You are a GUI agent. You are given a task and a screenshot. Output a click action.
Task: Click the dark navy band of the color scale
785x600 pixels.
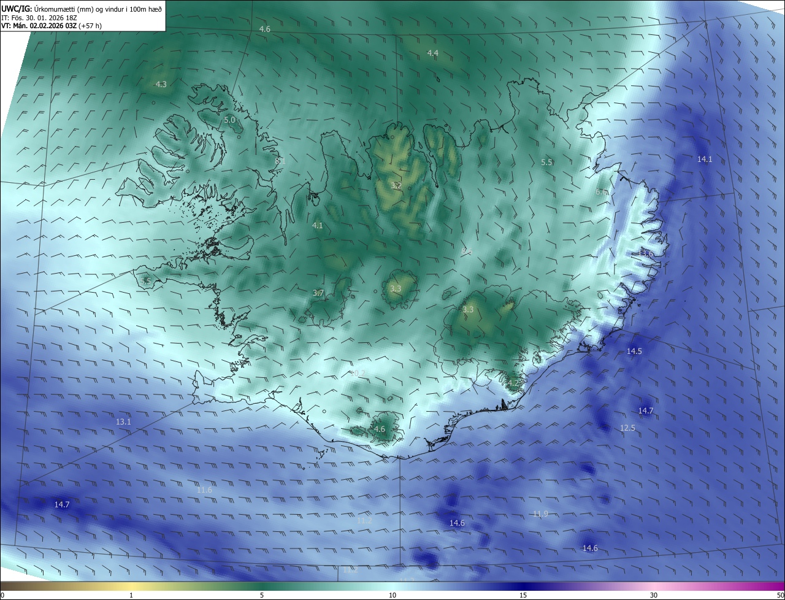pos(524,586)
